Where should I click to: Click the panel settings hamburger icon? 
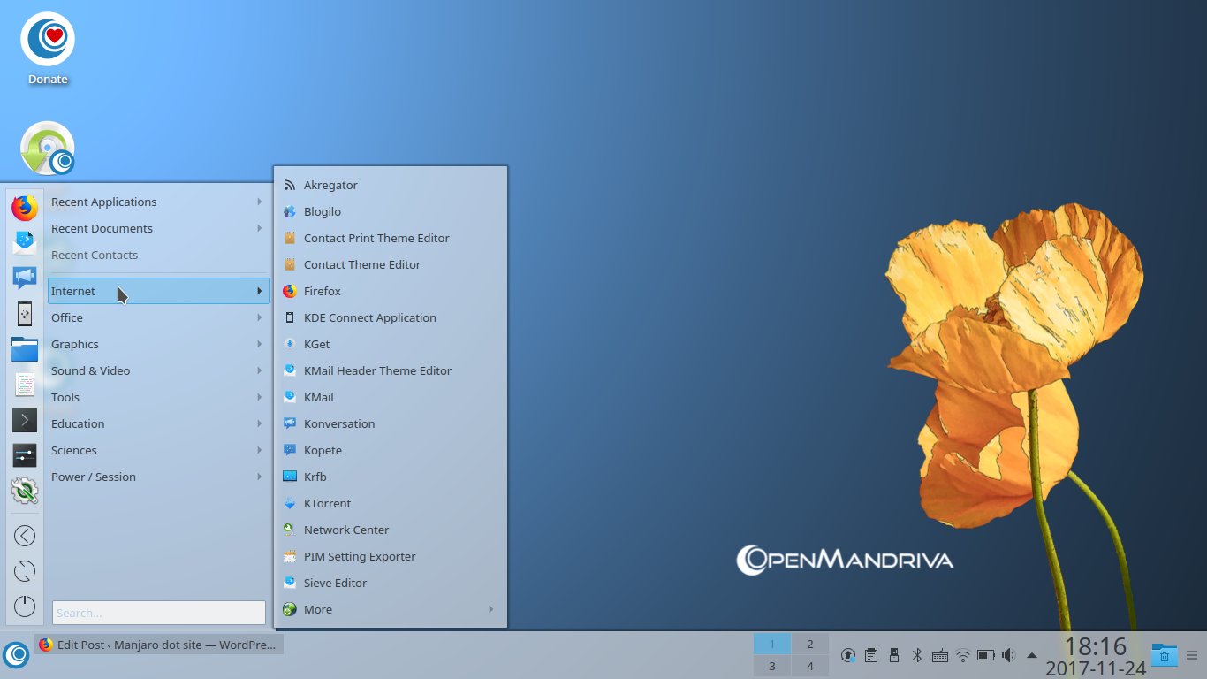click(x=1192, y=655)
